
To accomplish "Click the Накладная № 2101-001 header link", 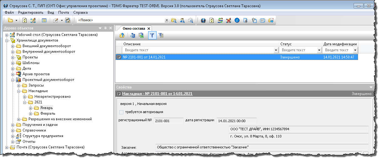I will (x=157, y=94).
